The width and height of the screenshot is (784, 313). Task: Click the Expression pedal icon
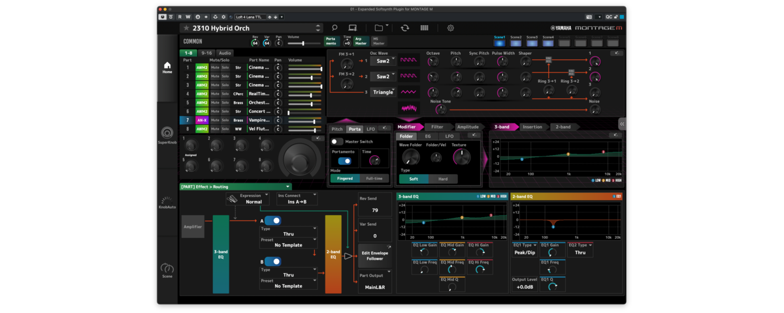click(x=232, y=200)
